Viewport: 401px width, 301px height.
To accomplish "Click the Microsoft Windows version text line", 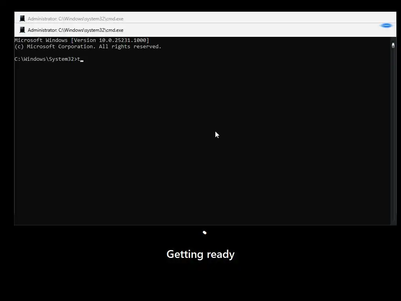I will (82, 40).
